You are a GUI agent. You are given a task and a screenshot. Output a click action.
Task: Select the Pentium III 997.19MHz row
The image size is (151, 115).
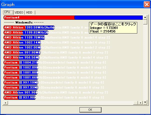54,83
